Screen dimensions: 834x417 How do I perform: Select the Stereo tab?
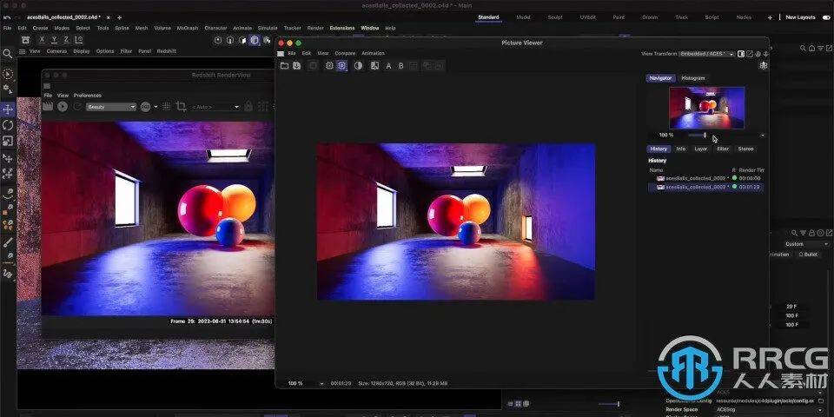(x=745, y=149)
